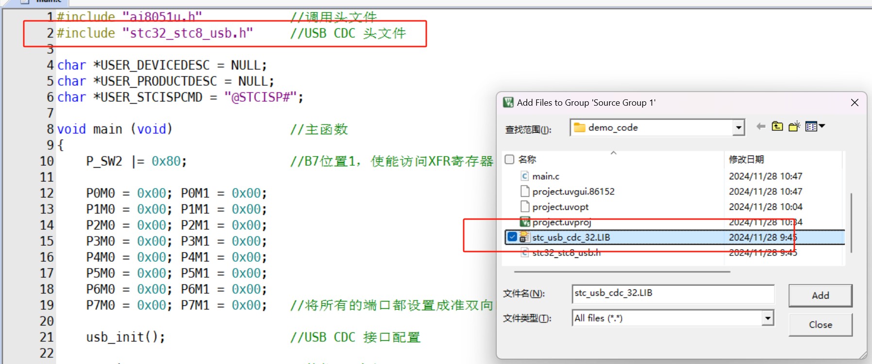This screenshot has width=872, height=364.
Task: Close the Add Files dialog with X
Action: point(855,103)
